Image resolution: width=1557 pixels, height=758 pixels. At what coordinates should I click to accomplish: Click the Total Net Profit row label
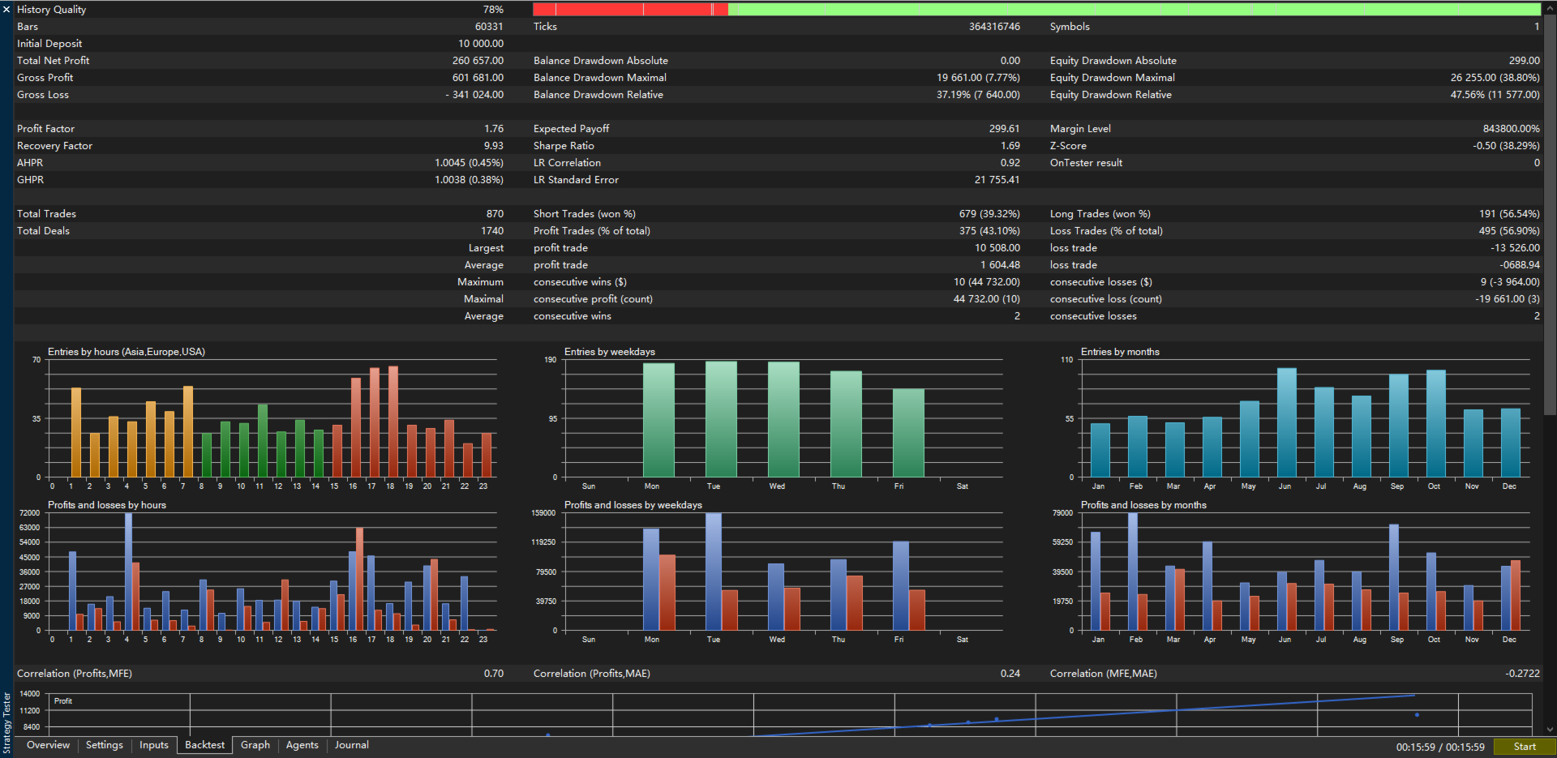click(x=54, y=61)
